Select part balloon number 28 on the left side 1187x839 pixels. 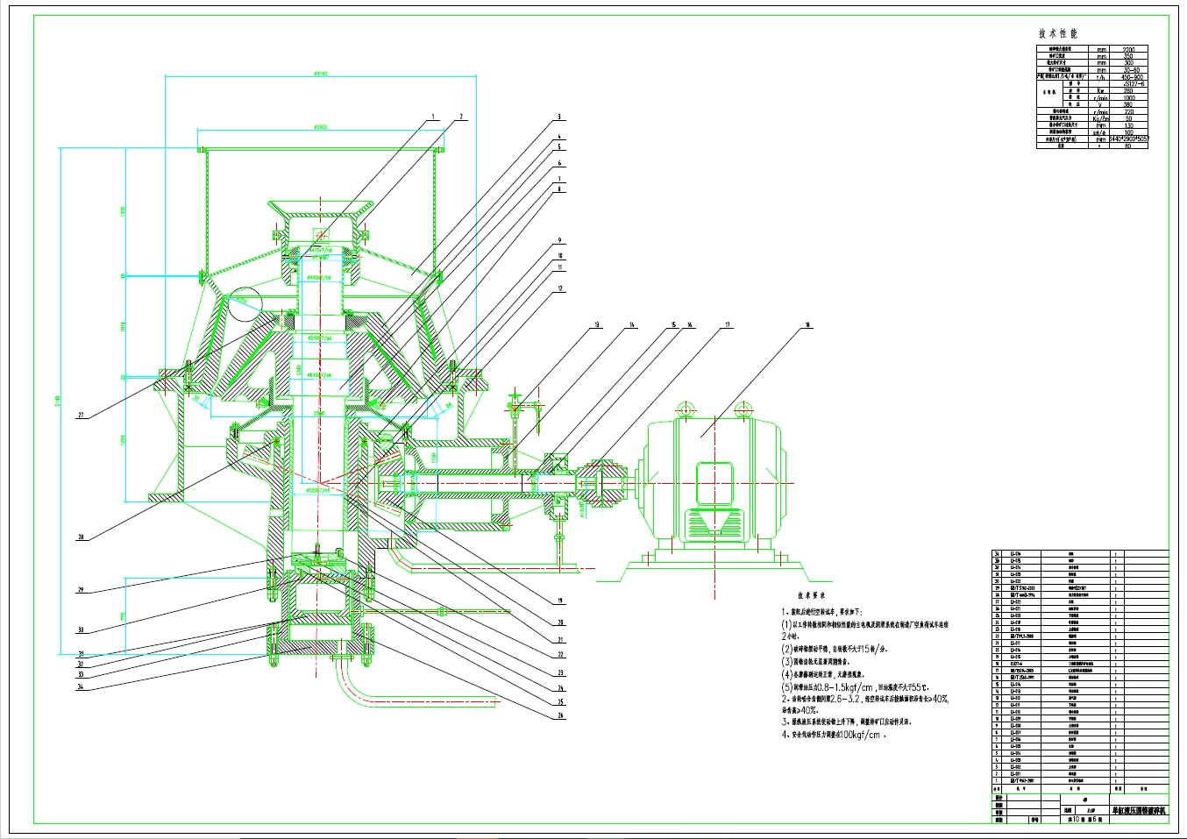(81, 537)
